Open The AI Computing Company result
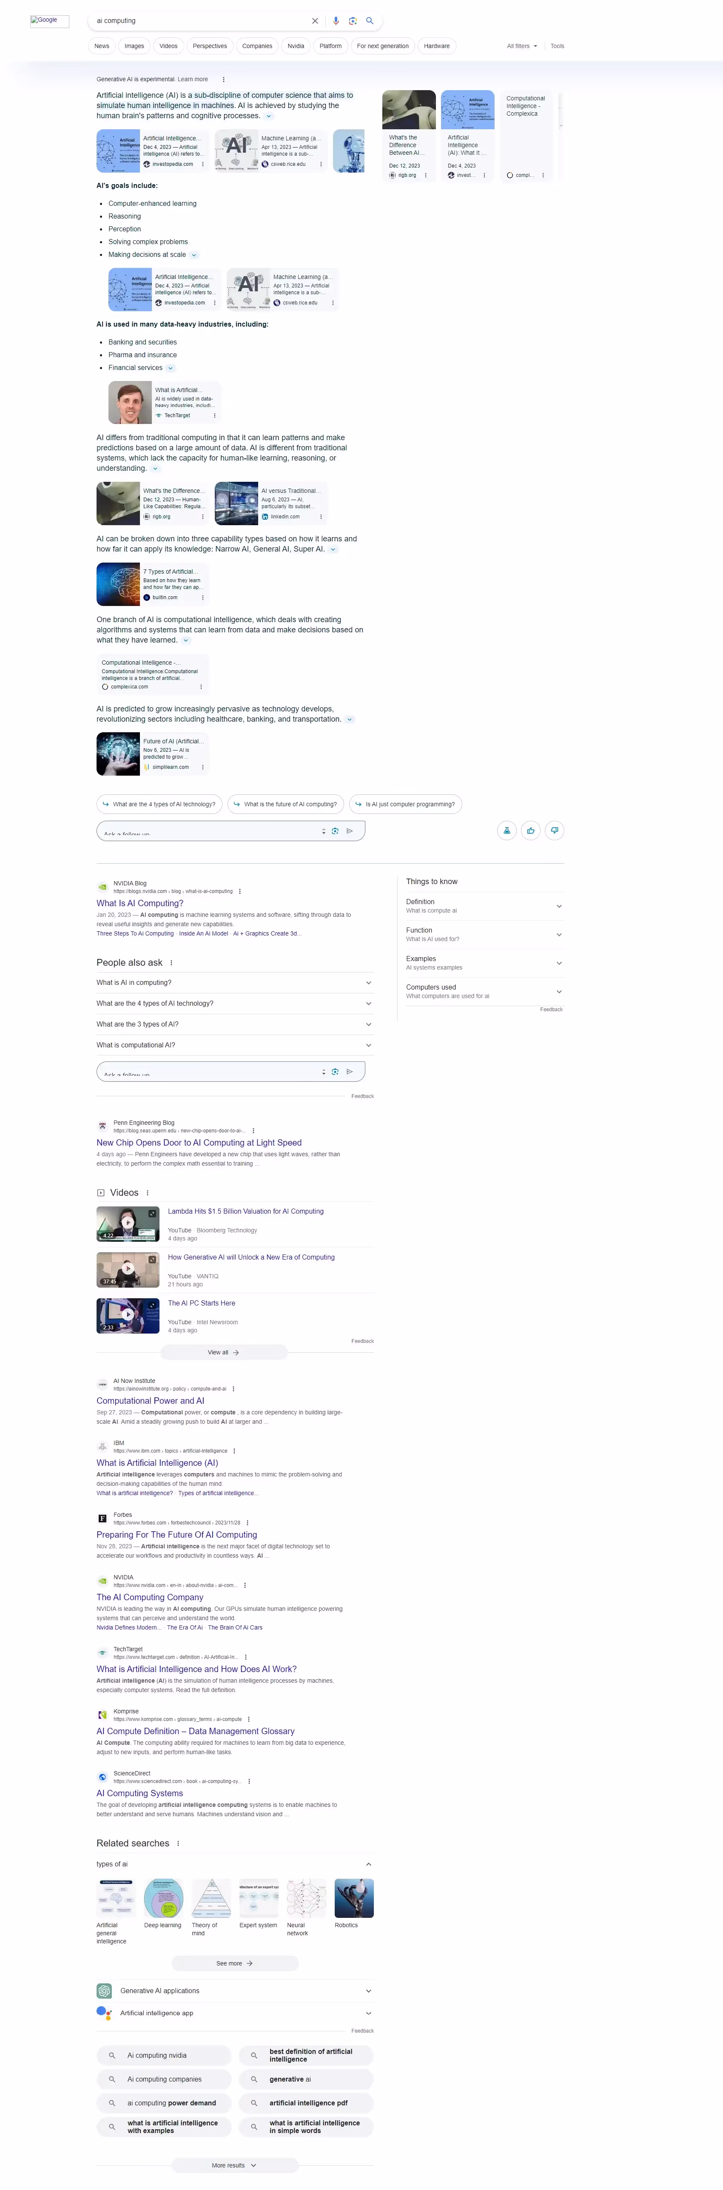 click(150, 1597)
